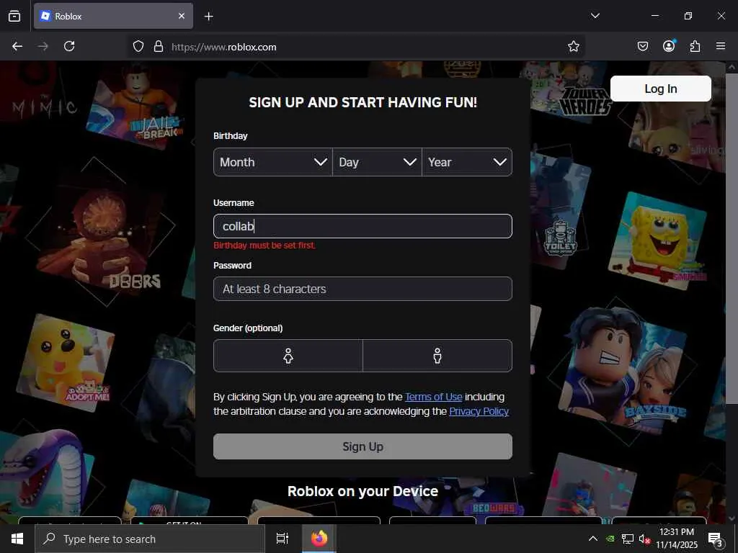738x553 pixels.
Task: Select the Roblox tab
Action: pos(113,16)
